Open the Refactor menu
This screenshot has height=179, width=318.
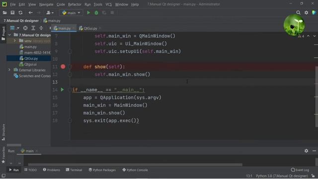75,4
